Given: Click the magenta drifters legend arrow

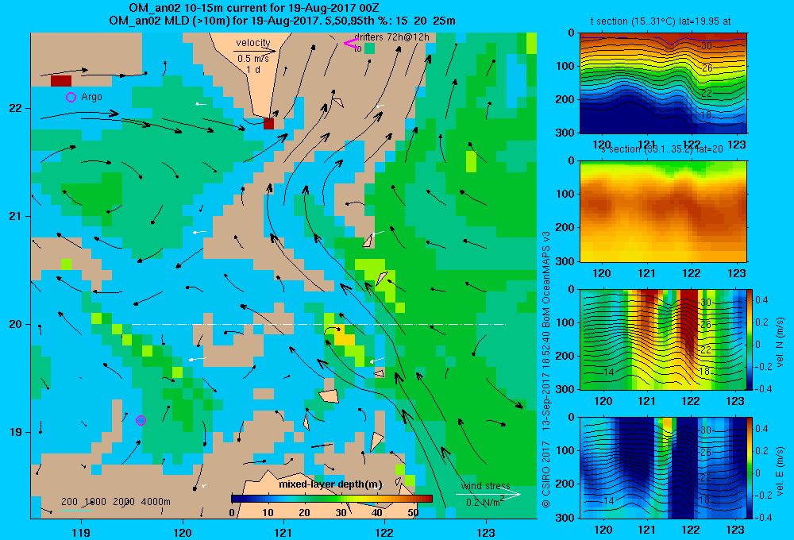Looking at the screenshot, I should [352, 44].
